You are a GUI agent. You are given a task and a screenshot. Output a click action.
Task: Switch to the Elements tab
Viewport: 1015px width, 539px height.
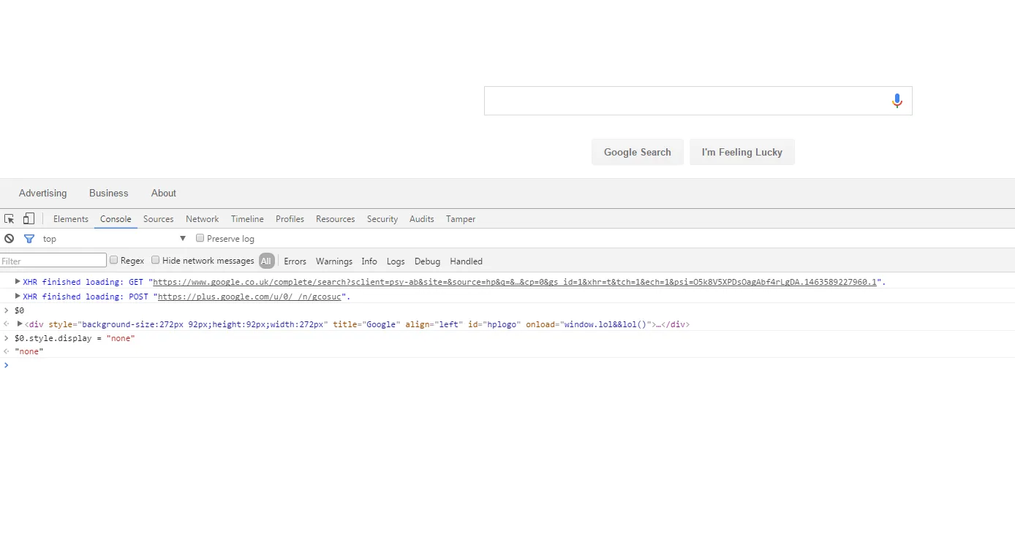pyautogui.click(x=71, y=219)
